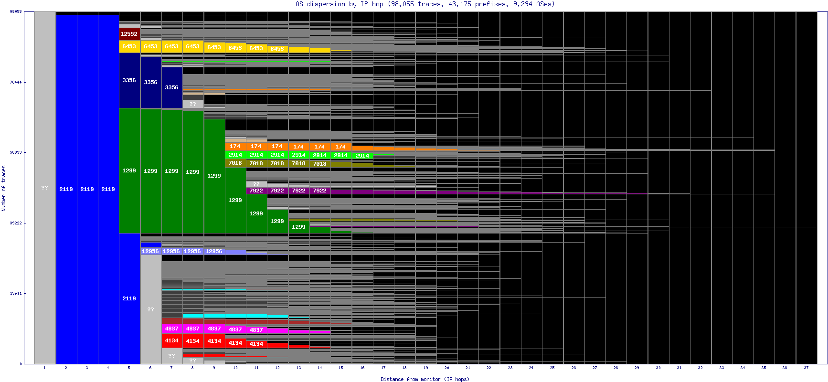Select the blue 2119 block in hop 2 column
Image resolution: width=828 pixels, height=382 pixels.
66,189
